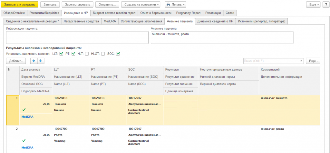The width and height of the screenshot is (330, 153).
Task: Open the Лекарственные средства tab
Action: 81,21
